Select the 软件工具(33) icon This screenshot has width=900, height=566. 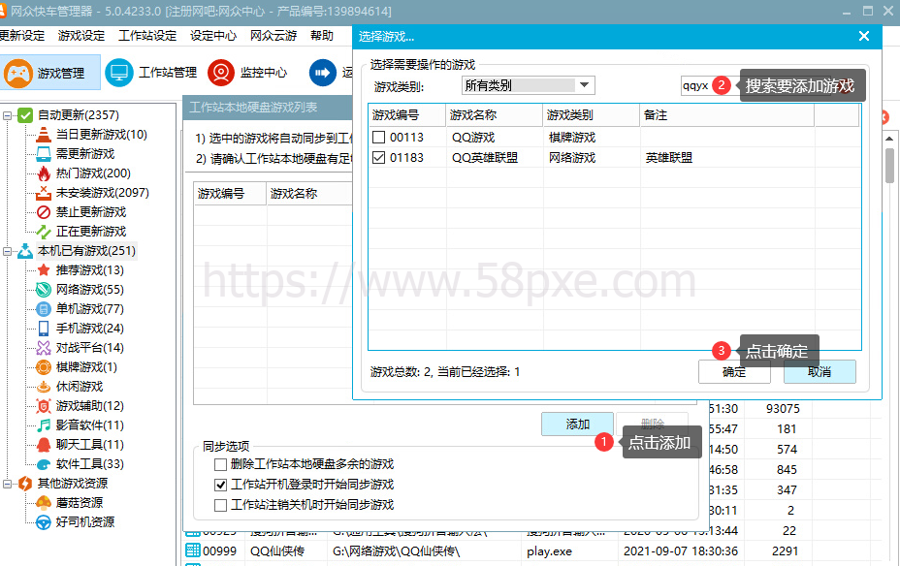coord(44,464)
